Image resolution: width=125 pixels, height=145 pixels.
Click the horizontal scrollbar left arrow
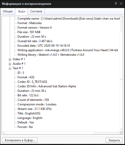pyautogui.click(x=4, y=133)
